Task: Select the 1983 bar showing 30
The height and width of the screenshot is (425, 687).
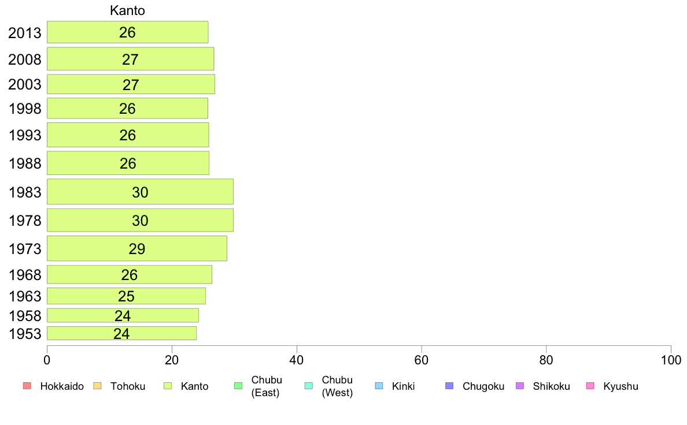Action: (140, 192)
